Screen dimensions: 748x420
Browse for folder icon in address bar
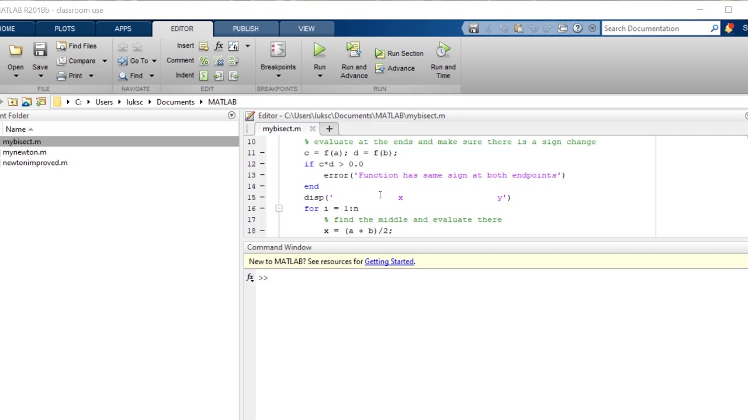pos(41,102)
